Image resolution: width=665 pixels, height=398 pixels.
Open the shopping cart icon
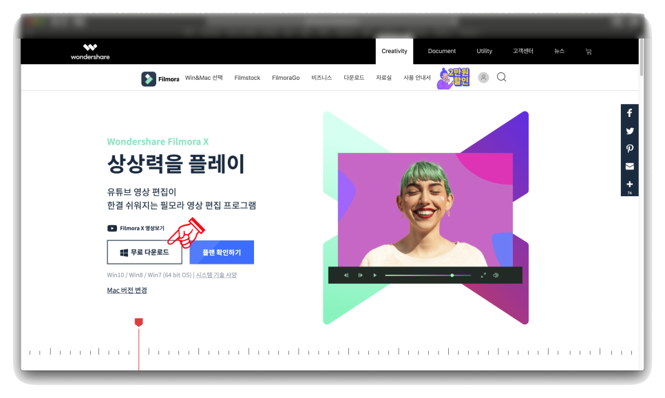tap(588, 52)
